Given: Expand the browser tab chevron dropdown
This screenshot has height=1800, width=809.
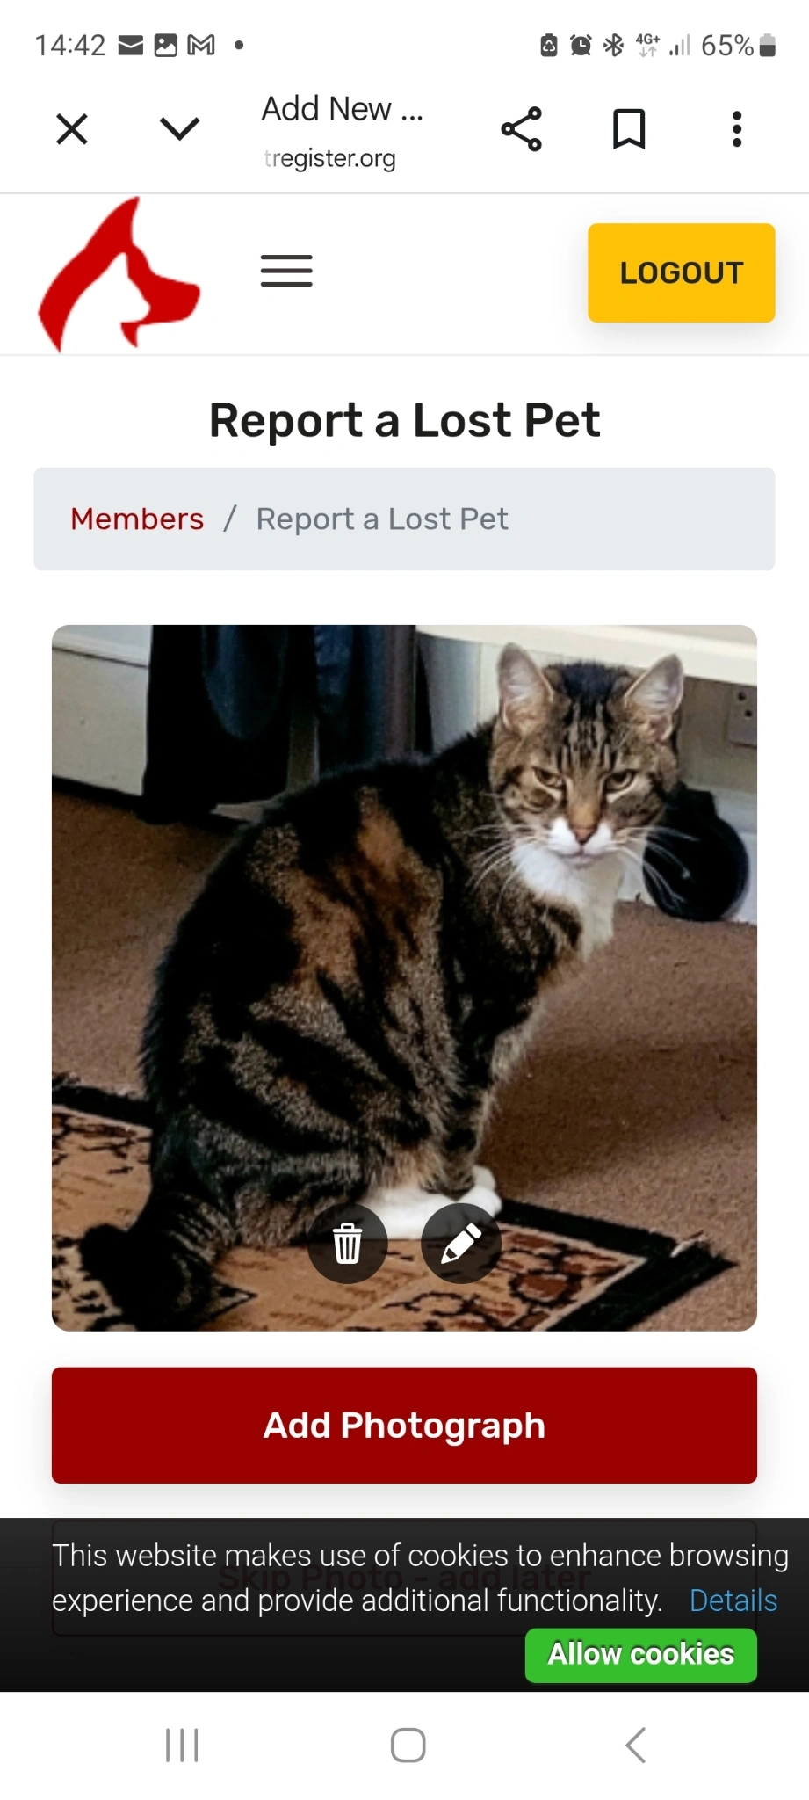Looking at the screenshot, I should (180, 129).
